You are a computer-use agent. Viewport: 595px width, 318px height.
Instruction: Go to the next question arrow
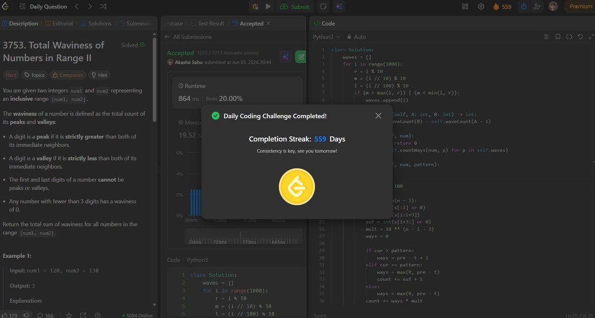coord(90,6)
